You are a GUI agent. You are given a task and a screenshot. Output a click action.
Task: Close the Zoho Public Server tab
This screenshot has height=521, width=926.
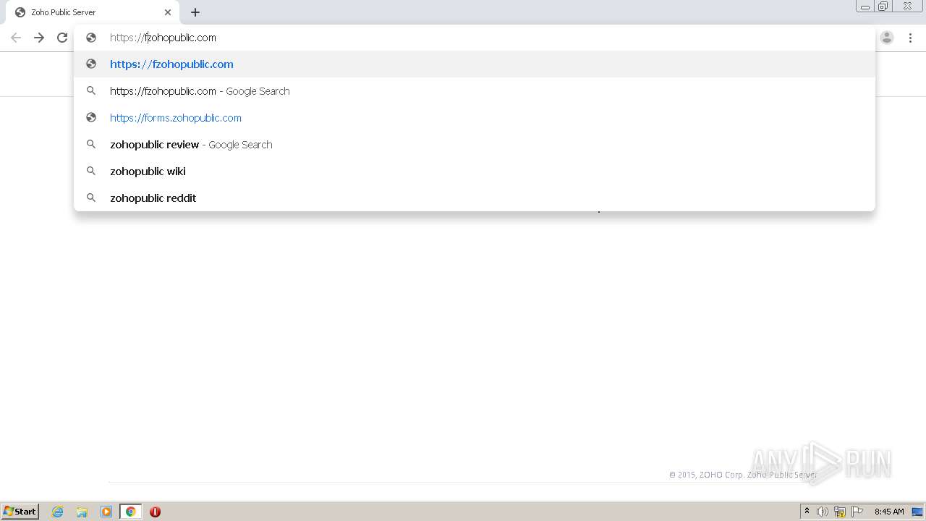pyautogui.click(x=168, y=12)
